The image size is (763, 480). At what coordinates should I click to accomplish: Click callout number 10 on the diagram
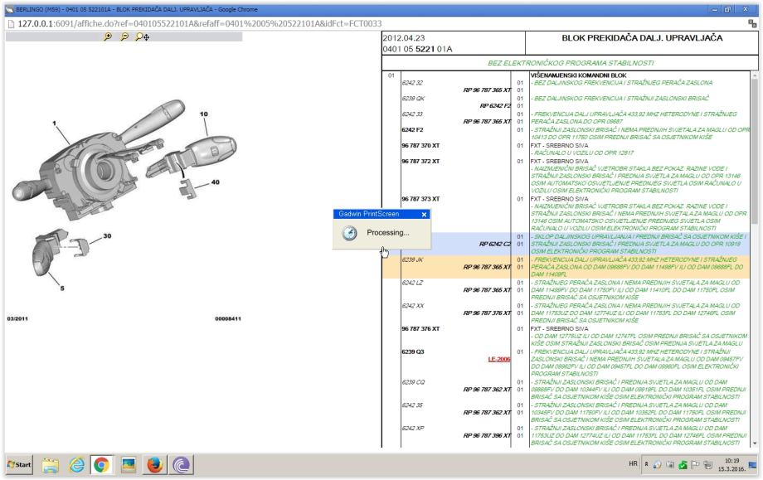(203, 113)
